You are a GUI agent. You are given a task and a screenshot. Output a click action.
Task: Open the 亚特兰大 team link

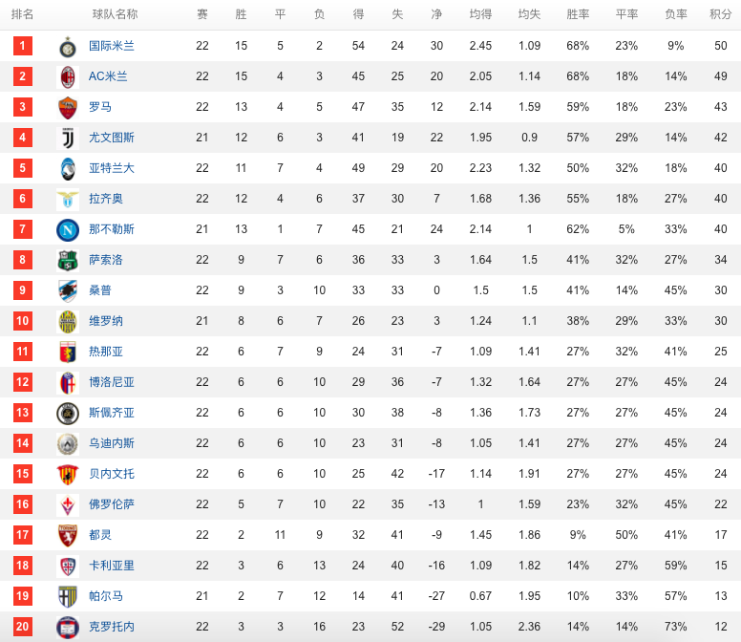tap(112, 168)
